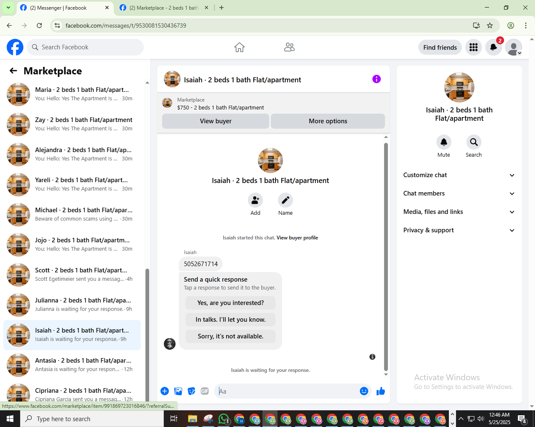This screenshot has height=427, width=535.
Task: Open the tab search dropdown arrow
Action: [x=8, y=8]
